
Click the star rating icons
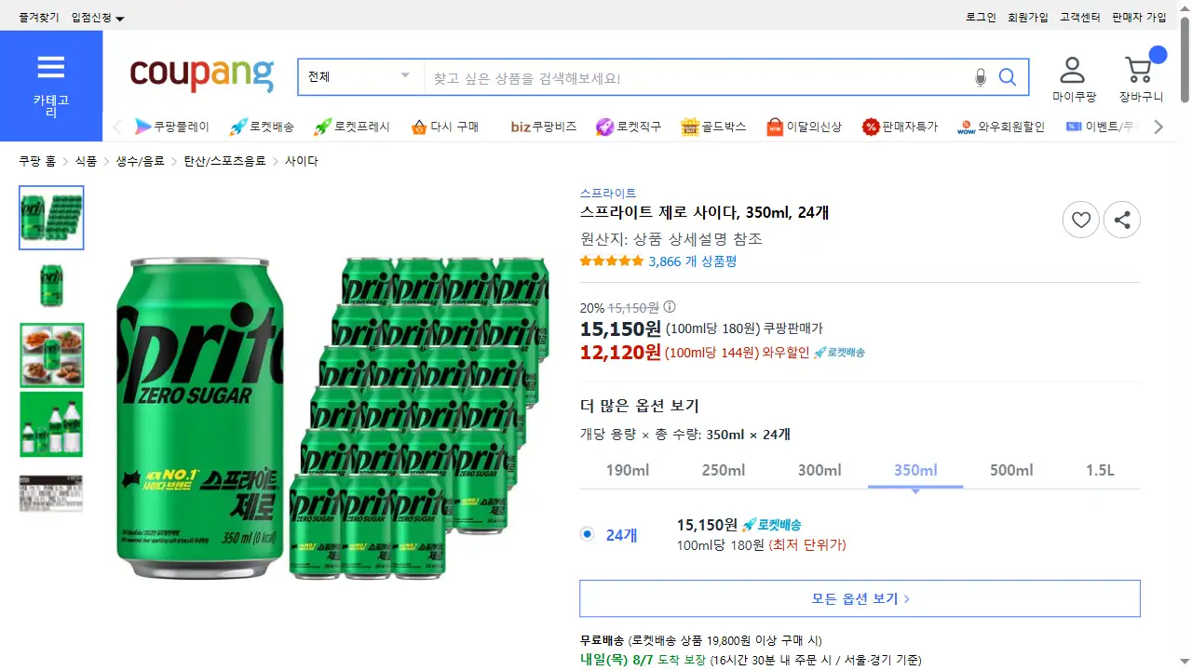click(611, 261)
